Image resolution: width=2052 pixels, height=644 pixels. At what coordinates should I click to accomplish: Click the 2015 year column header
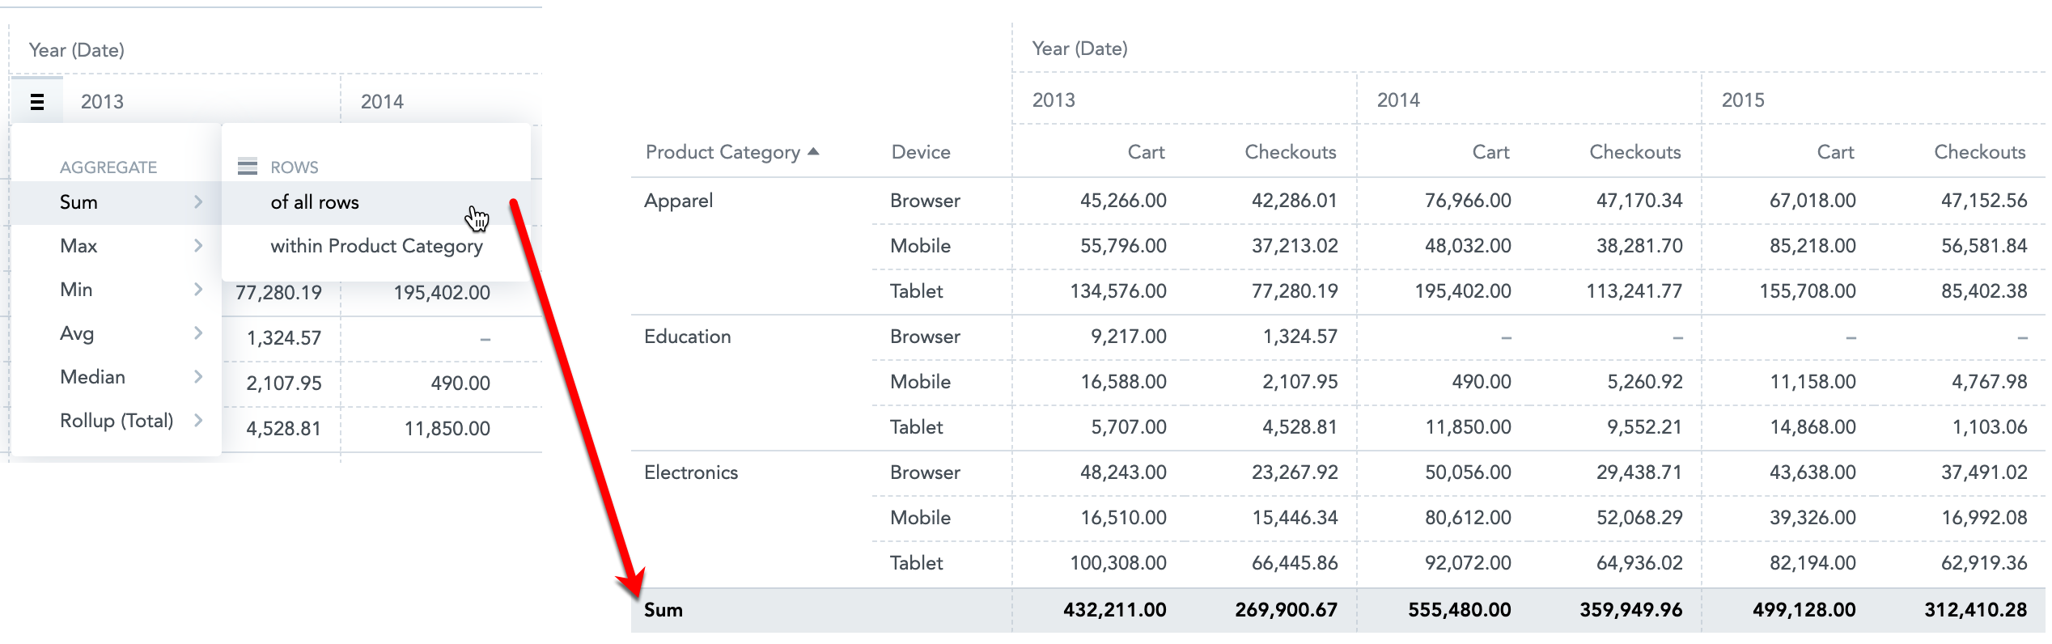click(1743, 100)
